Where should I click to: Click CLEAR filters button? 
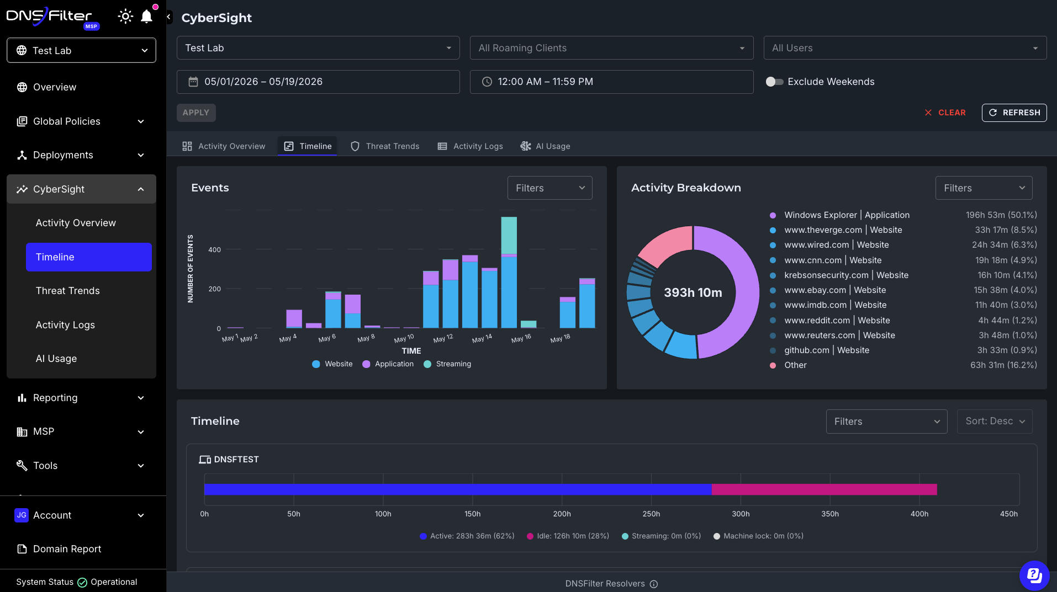[945, 113]
